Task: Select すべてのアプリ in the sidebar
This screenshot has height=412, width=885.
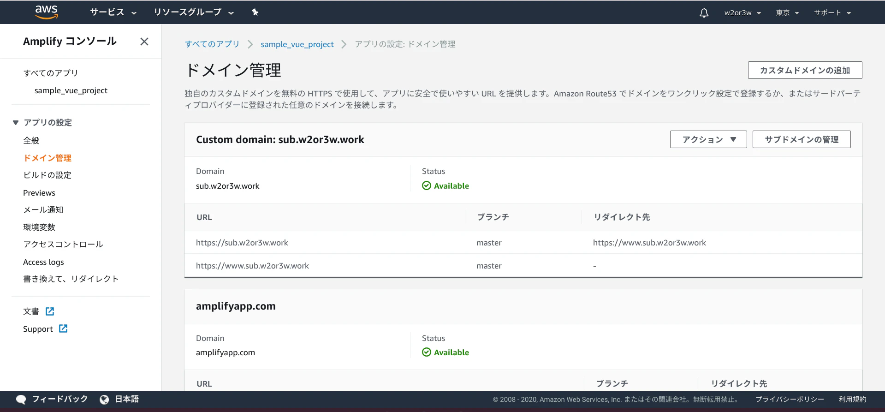Action: [51, 73]
